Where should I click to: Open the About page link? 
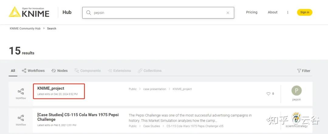[x=272, y=12]
